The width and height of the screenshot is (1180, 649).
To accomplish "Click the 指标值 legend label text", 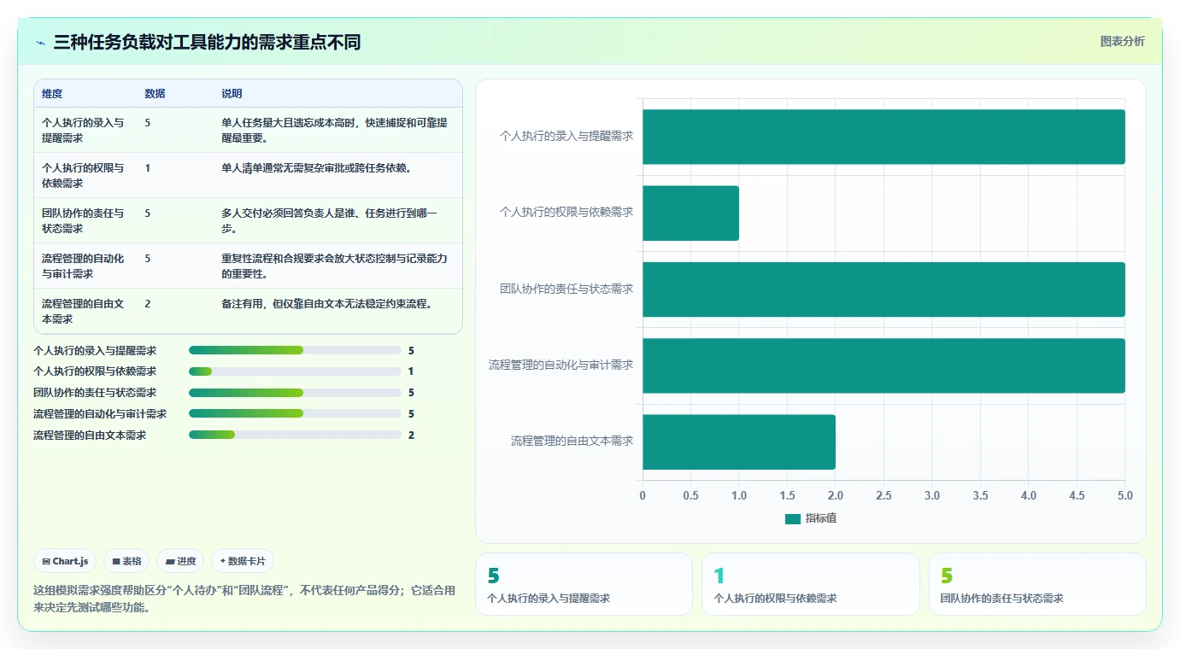I will [821, 518].
